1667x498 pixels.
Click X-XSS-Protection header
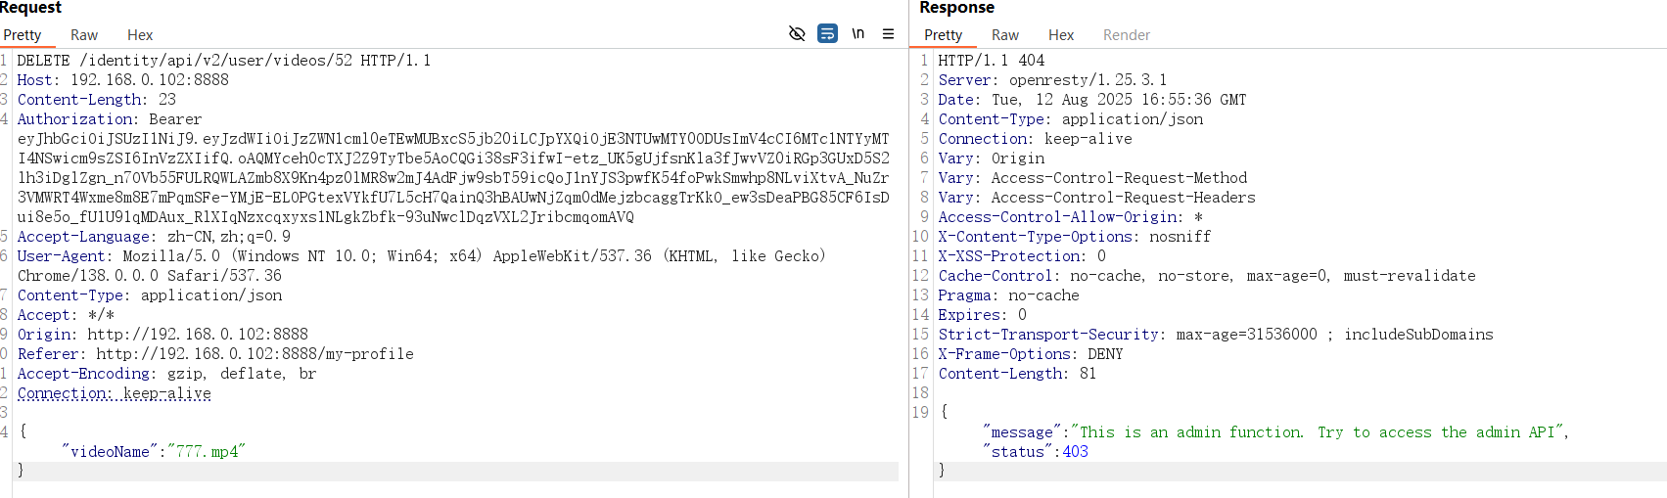(1022, 256)
